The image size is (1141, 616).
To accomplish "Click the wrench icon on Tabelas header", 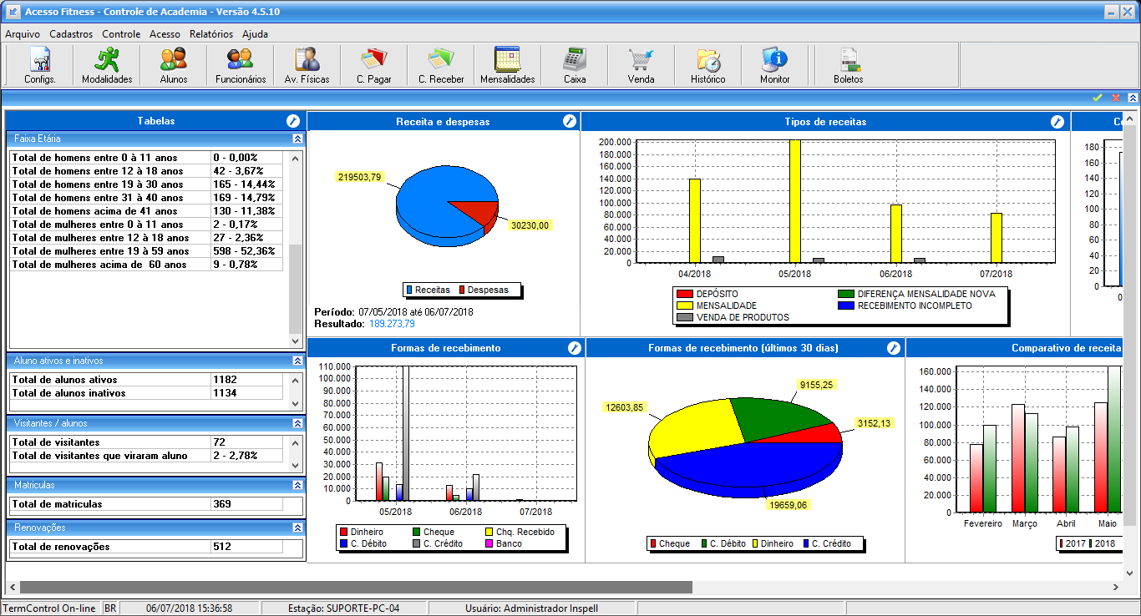I will tap(292, 121).
